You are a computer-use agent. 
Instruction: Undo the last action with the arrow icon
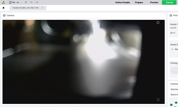[31, 2]
